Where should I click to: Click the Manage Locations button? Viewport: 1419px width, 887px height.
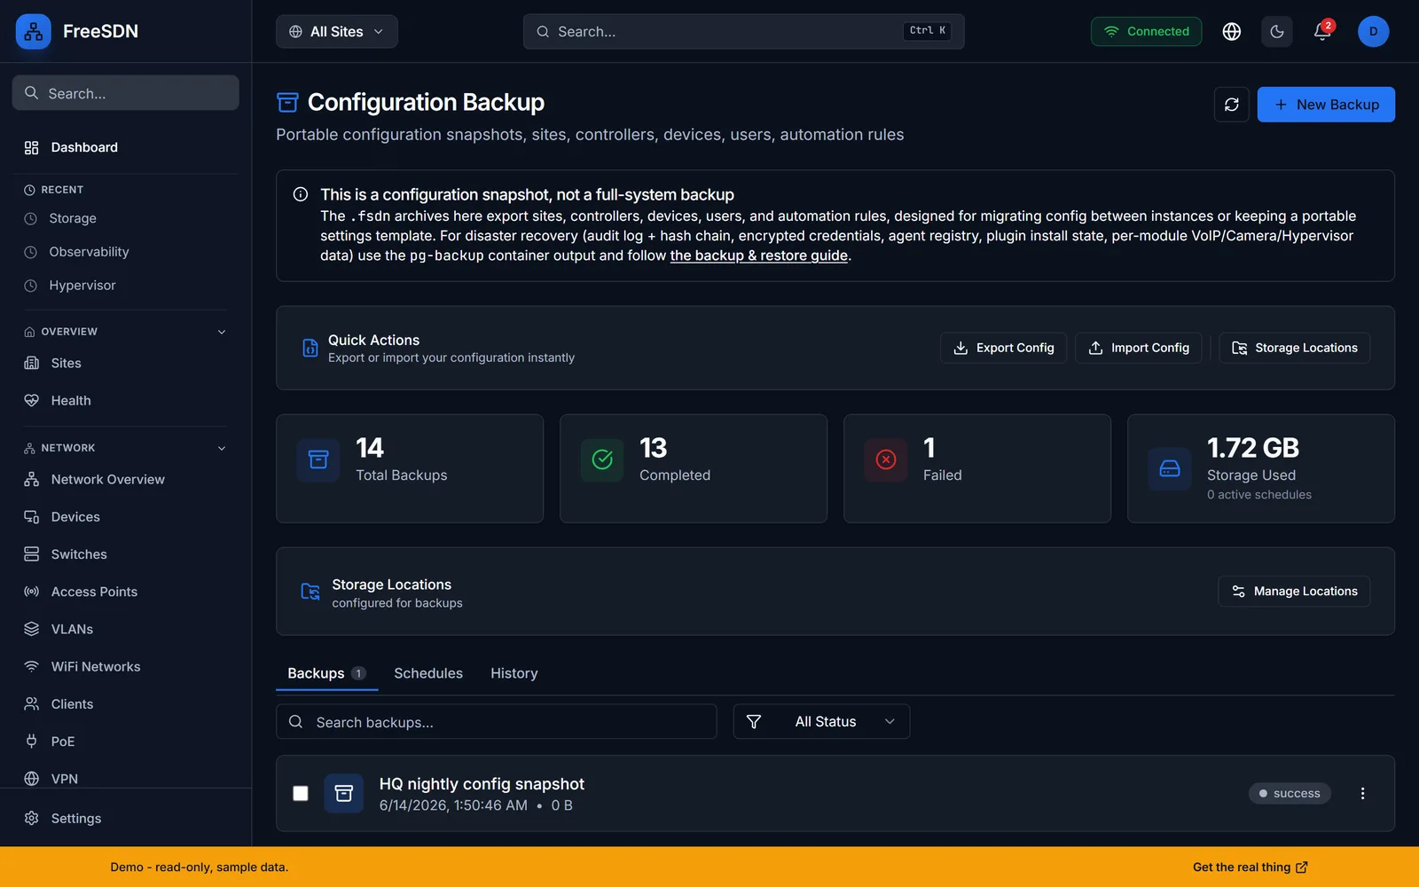1294,591
